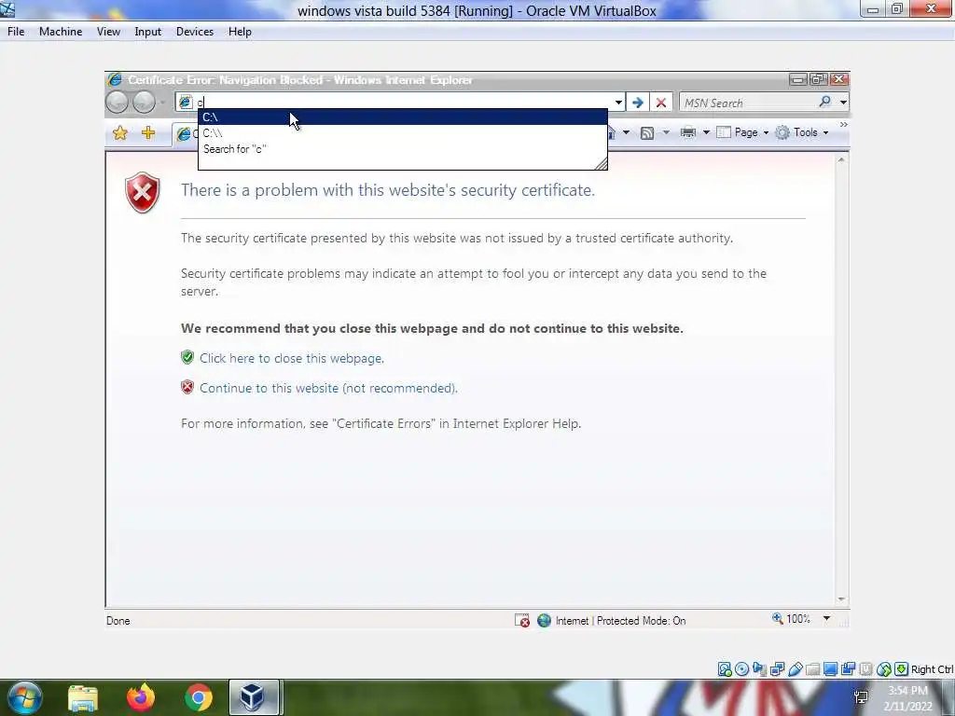
Task: Click the VirtualBox hard disk indicator icon
Action: pos(724,669)
